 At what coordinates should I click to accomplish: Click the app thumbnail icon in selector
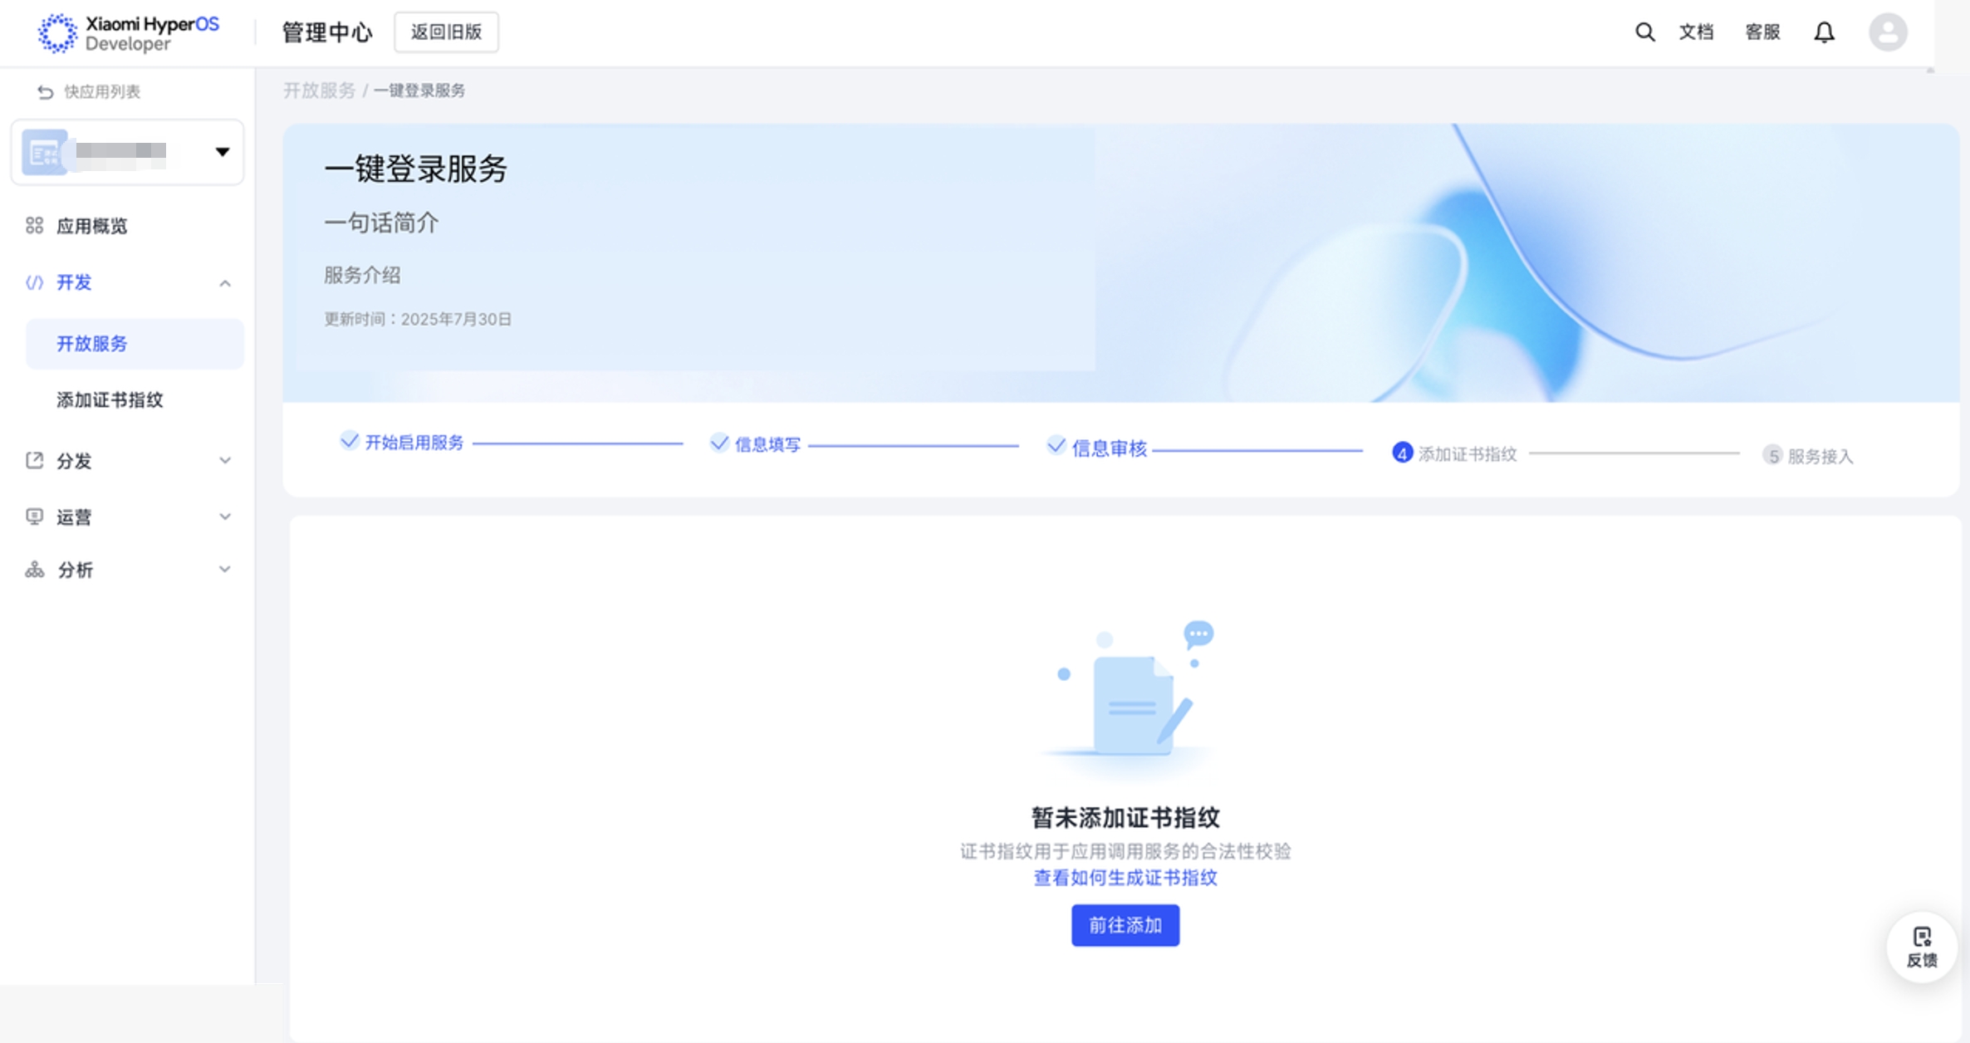pyautogui.click(x=44, y=152)
